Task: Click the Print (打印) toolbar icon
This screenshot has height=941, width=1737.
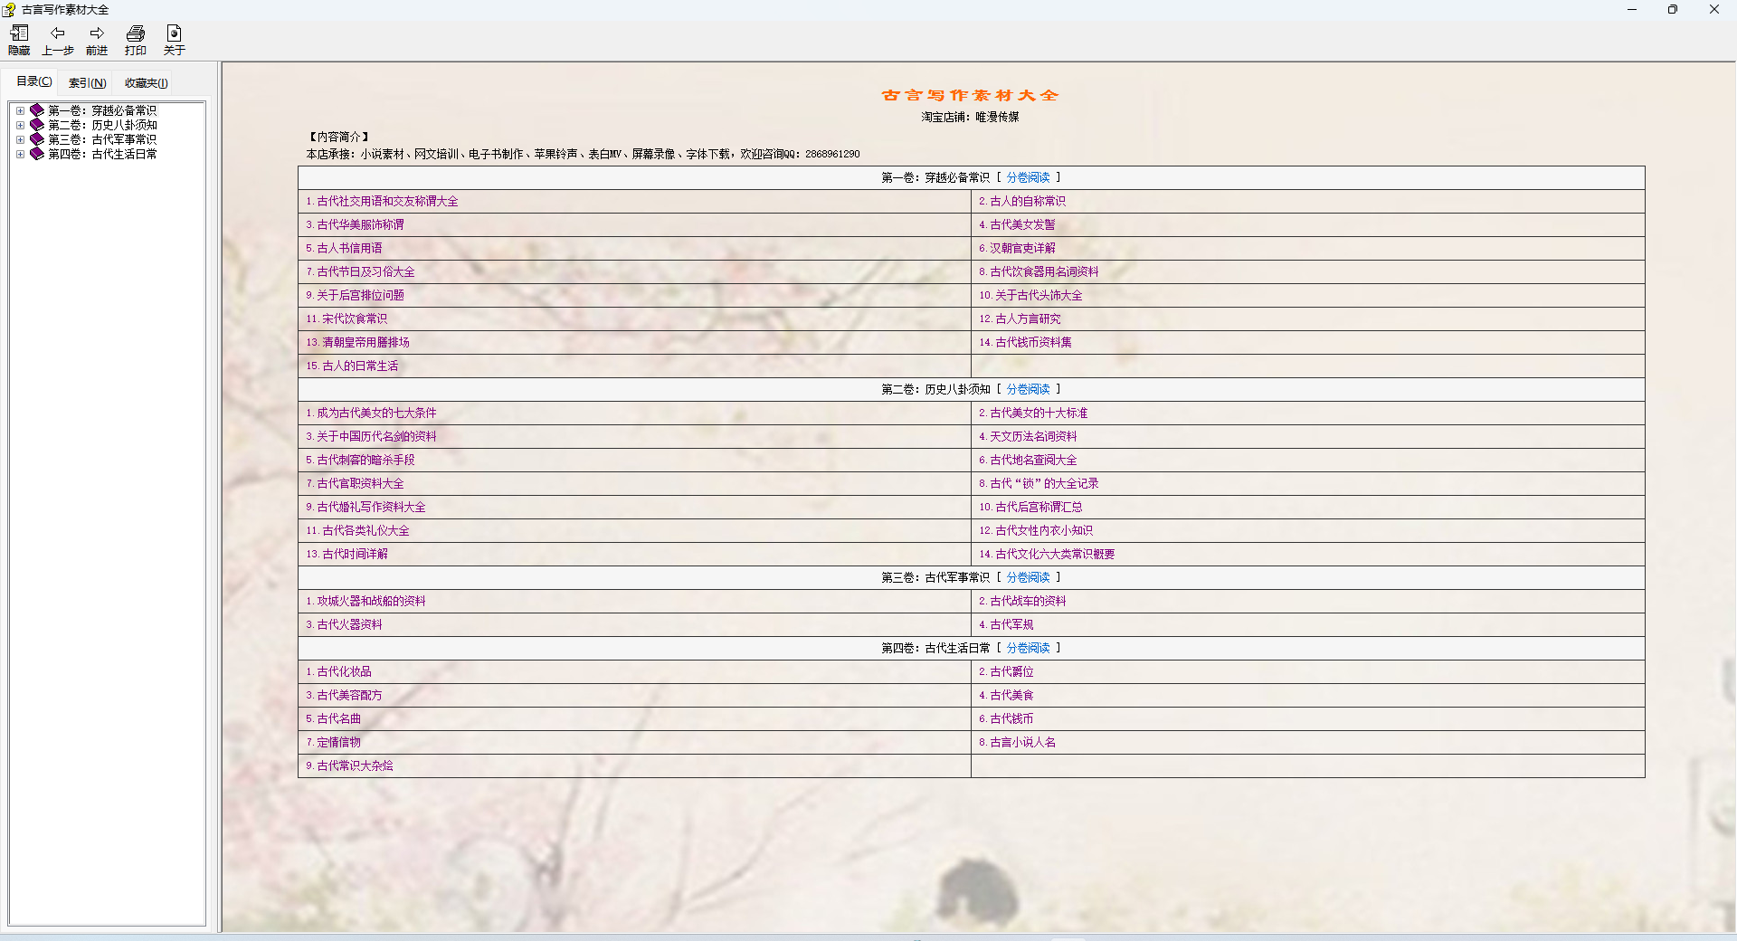Action: [x=136, y=33]
